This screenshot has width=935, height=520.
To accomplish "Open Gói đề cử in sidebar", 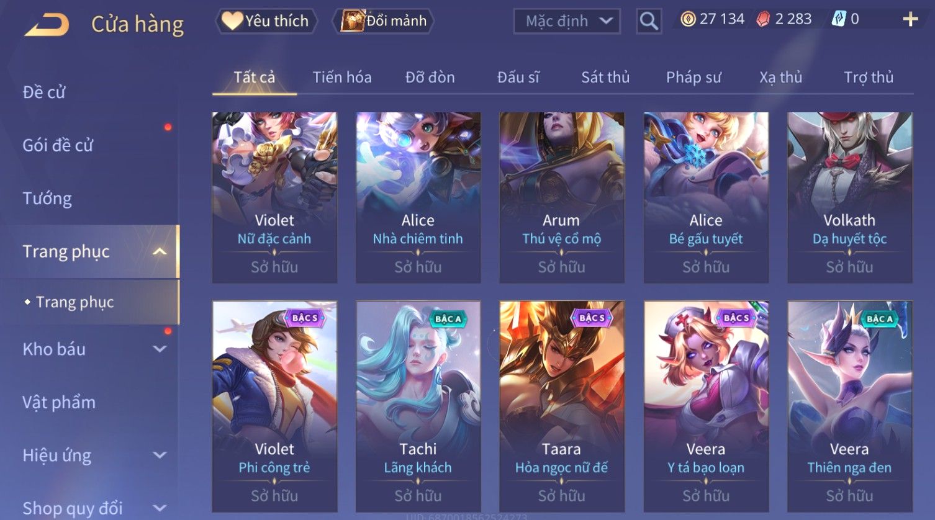I will [x=58, y=145].
